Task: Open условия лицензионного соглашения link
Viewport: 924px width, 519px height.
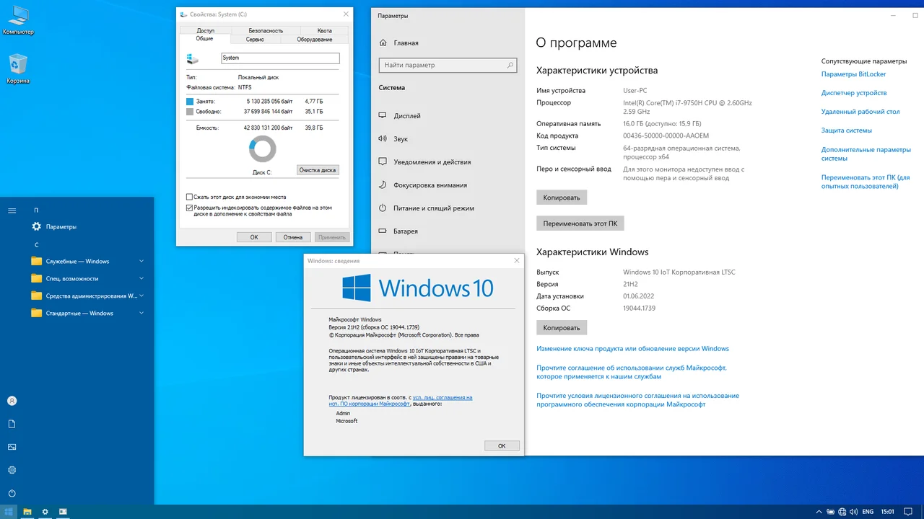Action: tap(637, 400)
